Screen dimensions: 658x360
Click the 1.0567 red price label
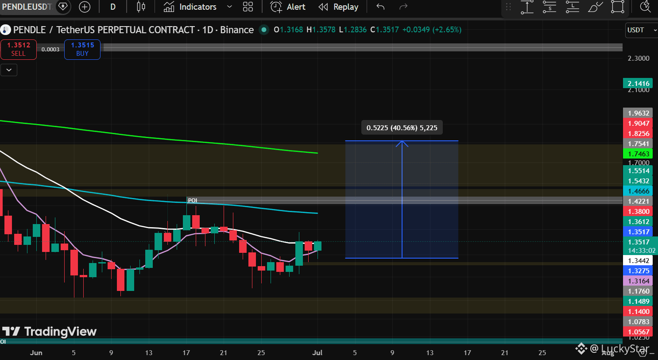638,332
